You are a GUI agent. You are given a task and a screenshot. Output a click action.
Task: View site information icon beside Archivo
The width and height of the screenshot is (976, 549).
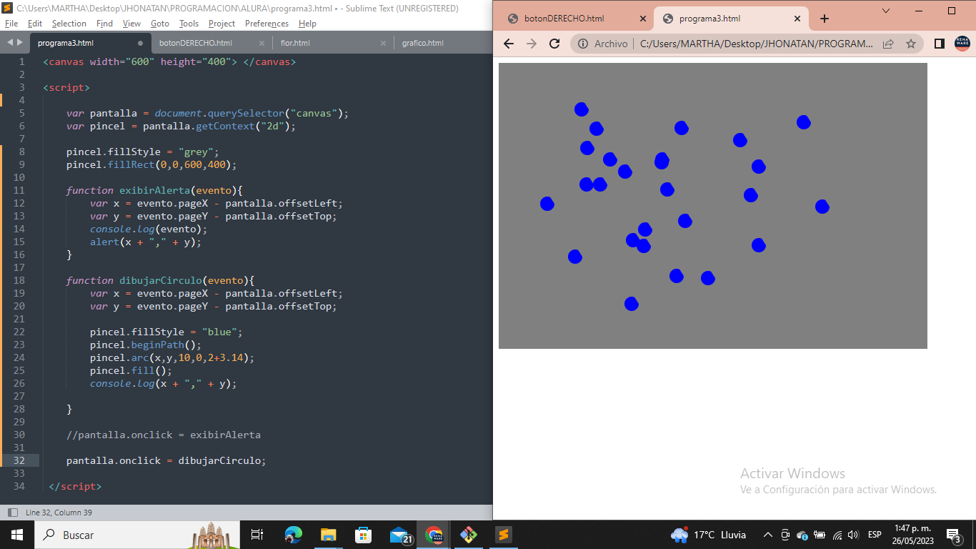(x=582, y=44)
